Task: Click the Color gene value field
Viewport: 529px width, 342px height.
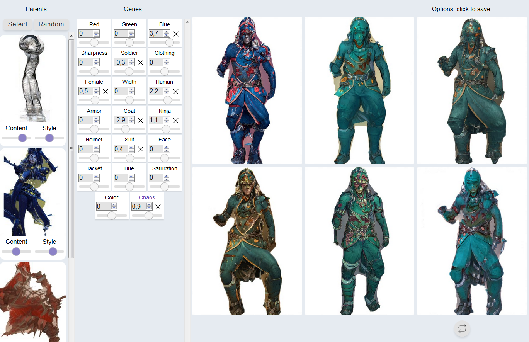Action: click(x=106, y=207)
